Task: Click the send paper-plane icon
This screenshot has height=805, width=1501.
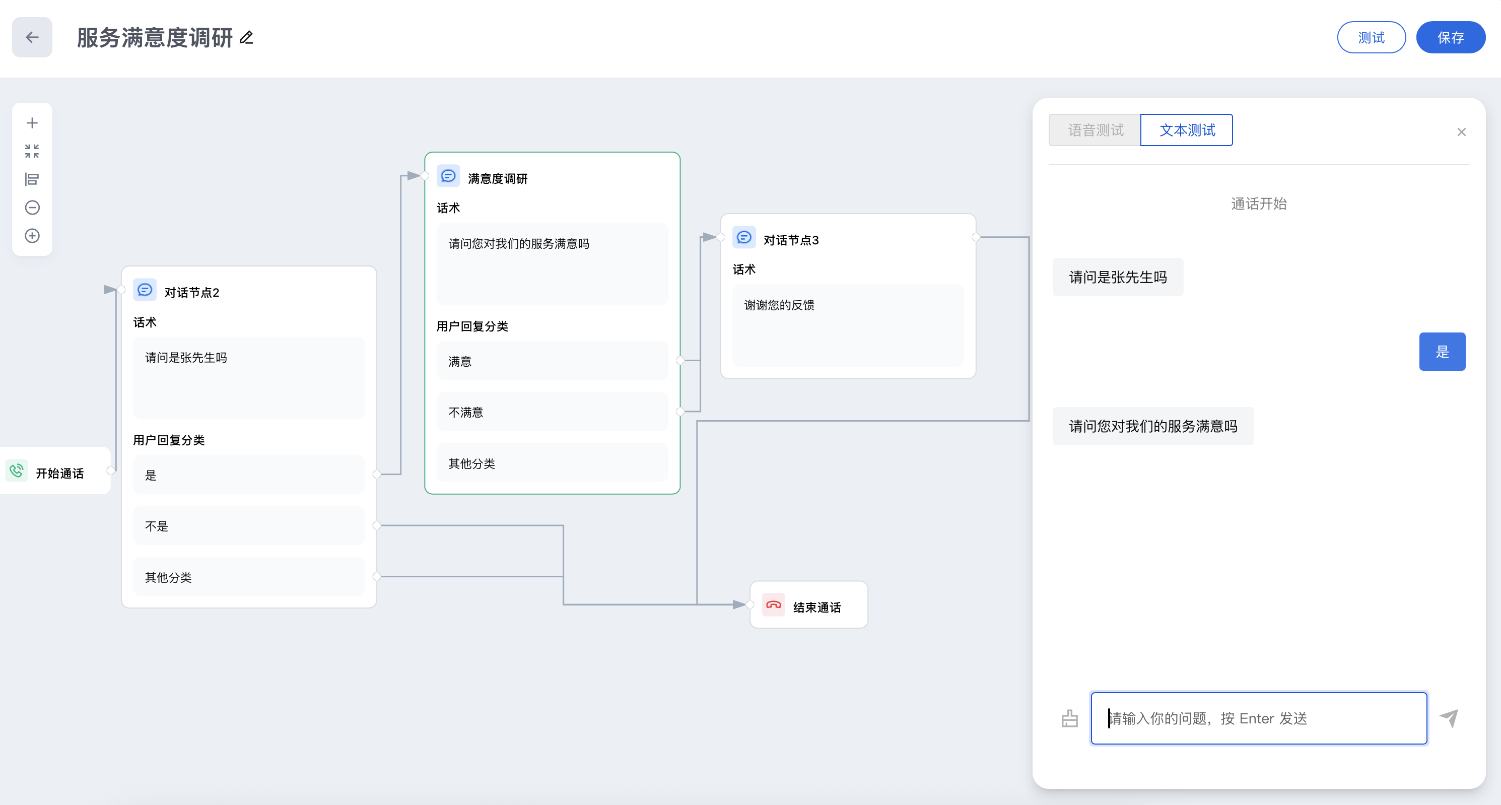Action: [x=1449, y=718]
